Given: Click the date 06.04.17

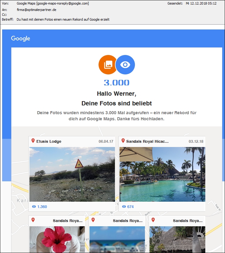Looking at the screenshot, I should [106, 142].
